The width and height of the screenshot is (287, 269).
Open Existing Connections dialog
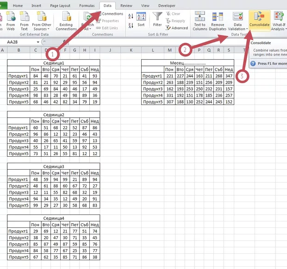pyautogui.click(x=66, y=21)
